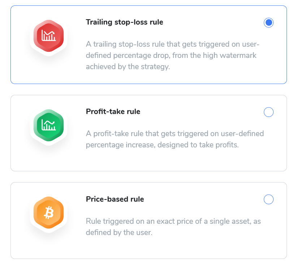Click the "designed to take profits" text
Screen dimensions: 292x264
coord(198,145)
